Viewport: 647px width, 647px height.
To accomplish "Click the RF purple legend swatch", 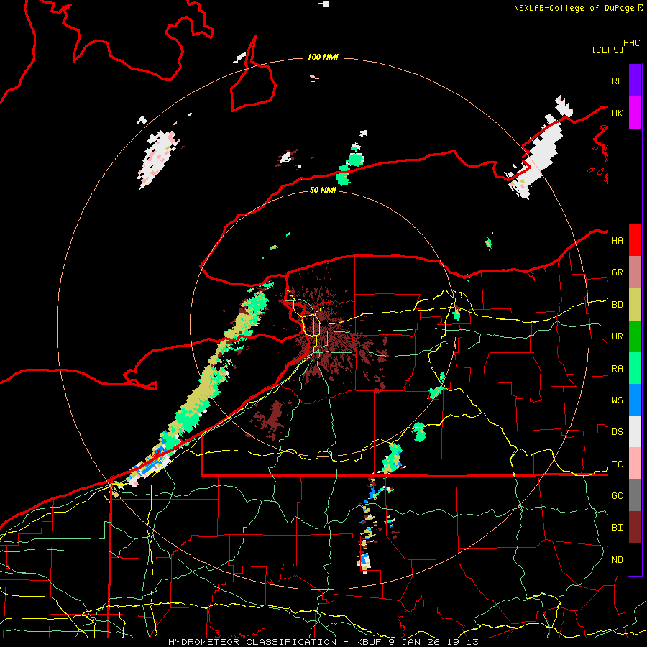I will point(635,81).
